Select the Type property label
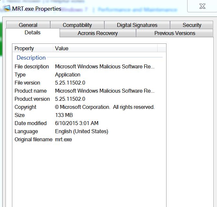This screenshot has width=217, height=207. 20,75
